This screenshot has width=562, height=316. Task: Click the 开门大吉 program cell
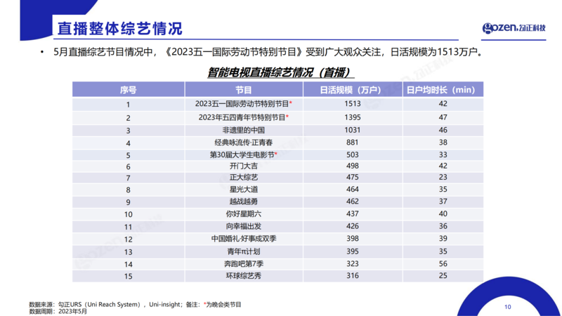[x=244, y=166]
